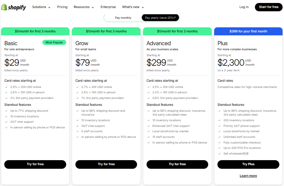Try for free on the Basic plan

coord(35,164)
